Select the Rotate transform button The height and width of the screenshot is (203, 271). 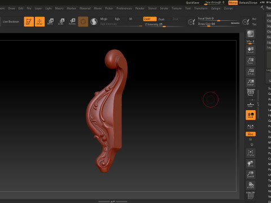pyautogui.click(x=72, y=21)
